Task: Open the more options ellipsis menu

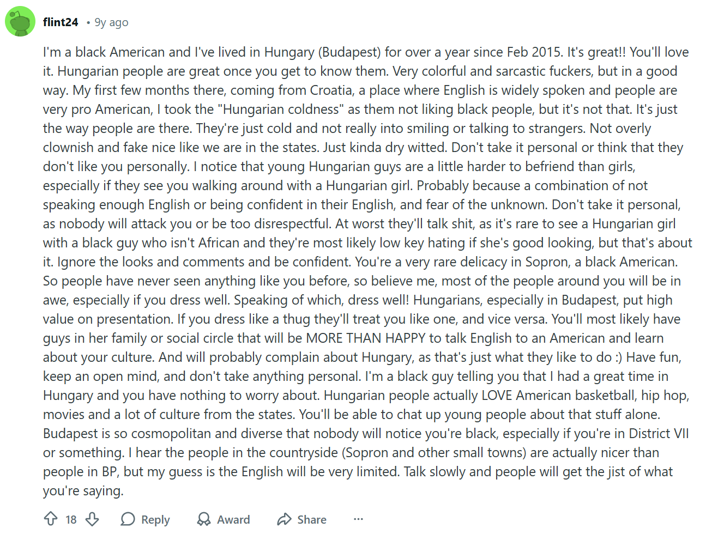Action: (358, 519)
